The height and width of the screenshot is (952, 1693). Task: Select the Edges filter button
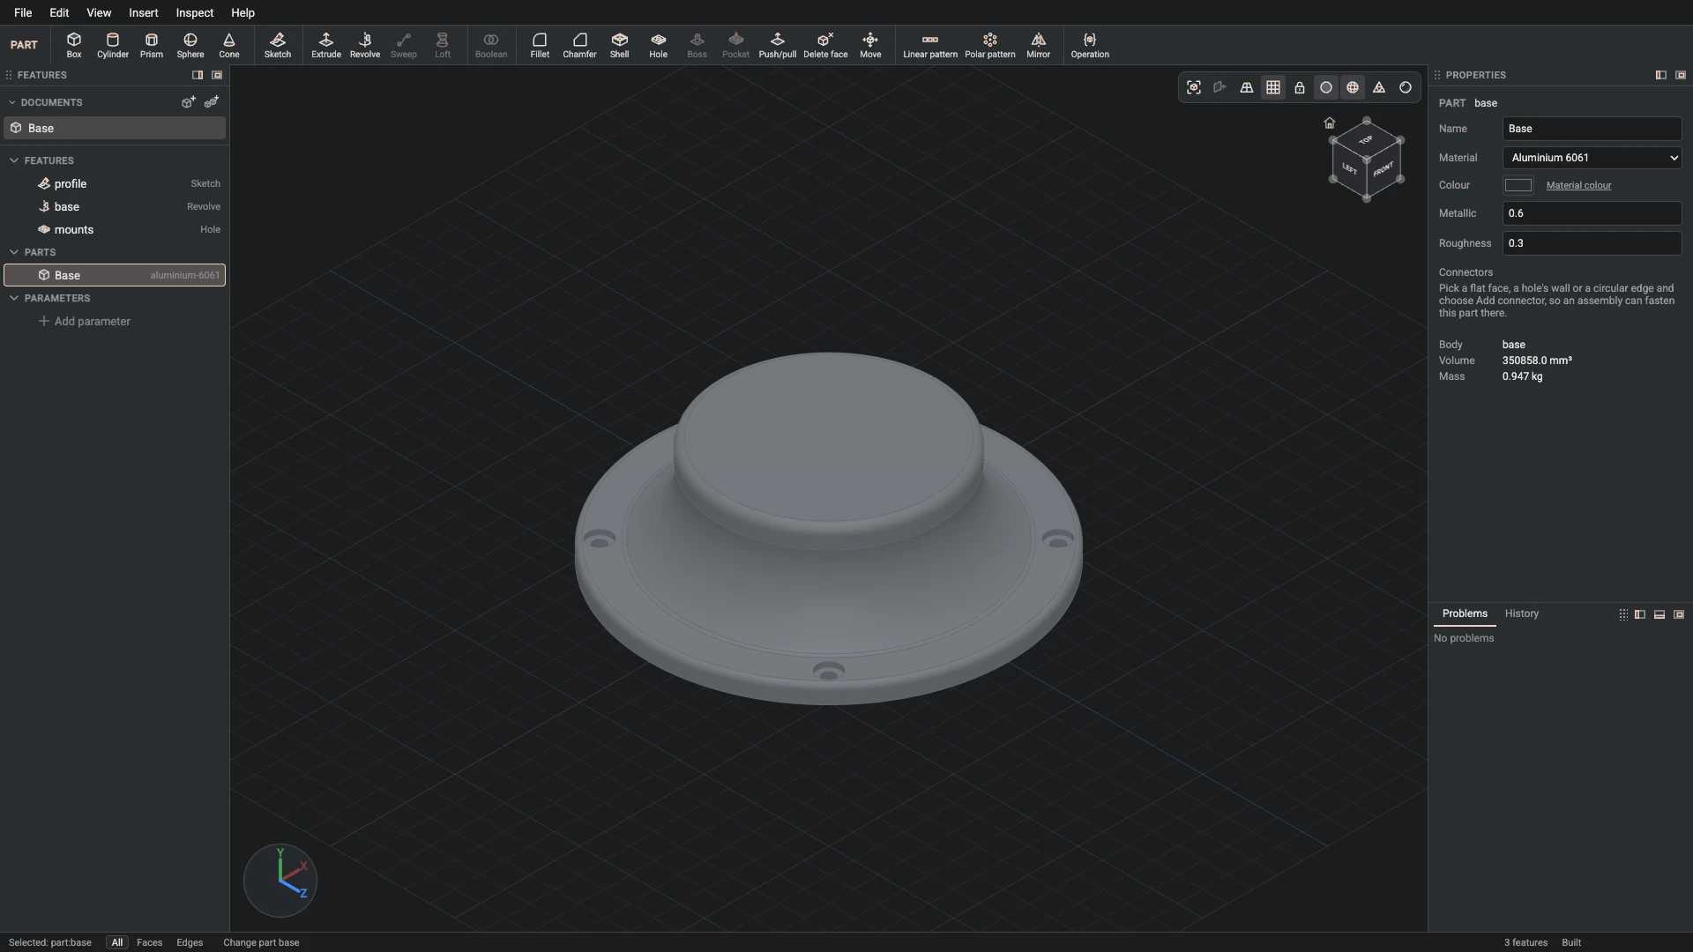tap(190, 942)
